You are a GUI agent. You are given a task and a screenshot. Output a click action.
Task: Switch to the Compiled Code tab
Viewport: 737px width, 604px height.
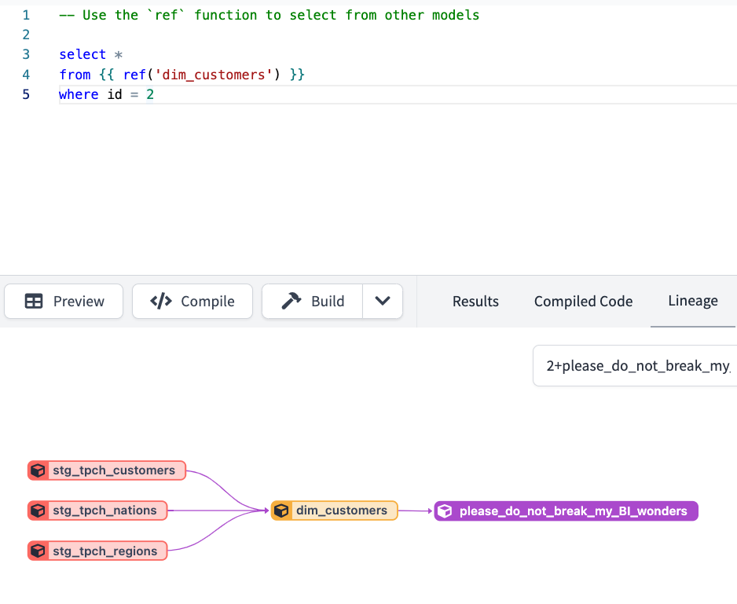583,302
